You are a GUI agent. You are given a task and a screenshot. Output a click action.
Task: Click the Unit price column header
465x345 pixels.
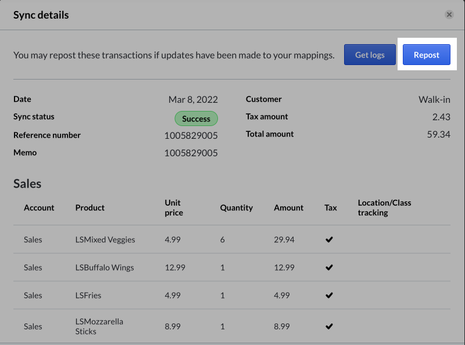173,207
